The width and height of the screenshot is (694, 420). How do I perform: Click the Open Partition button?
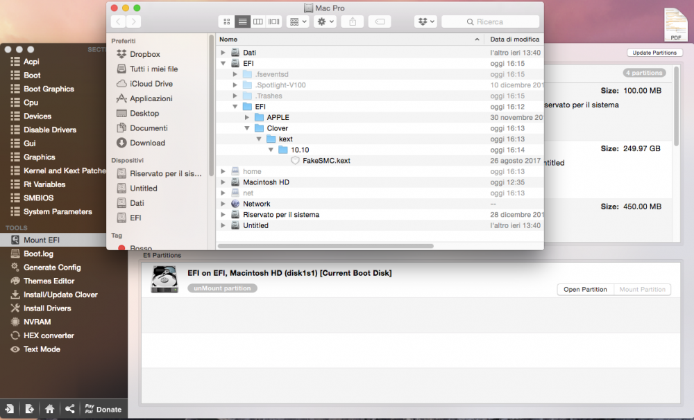[x=585, y=290]
